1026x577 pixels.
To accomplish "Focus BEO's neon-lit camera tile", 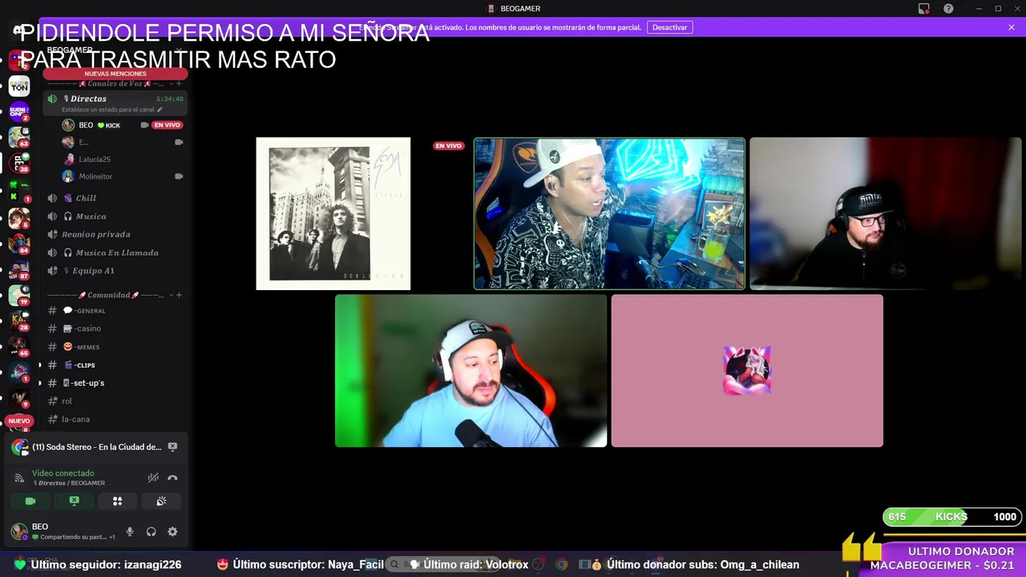I will (x=609, y=213).
